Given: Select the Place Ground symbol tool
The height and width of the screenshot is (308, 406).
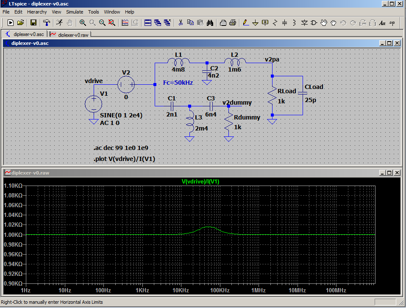Looking at the screenshot, I should [256, 22].
